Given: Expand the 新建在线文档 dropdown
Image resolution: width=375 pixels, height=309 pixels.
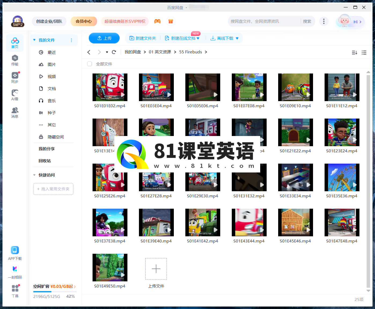Looking at the screenshot, I should [198, 38].
